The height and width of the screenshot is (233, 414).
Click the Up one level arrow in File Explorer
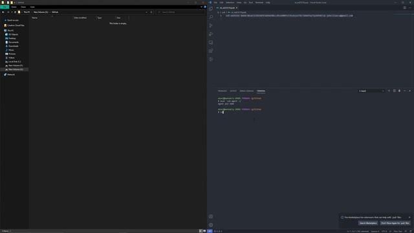[x=15, y=12]
